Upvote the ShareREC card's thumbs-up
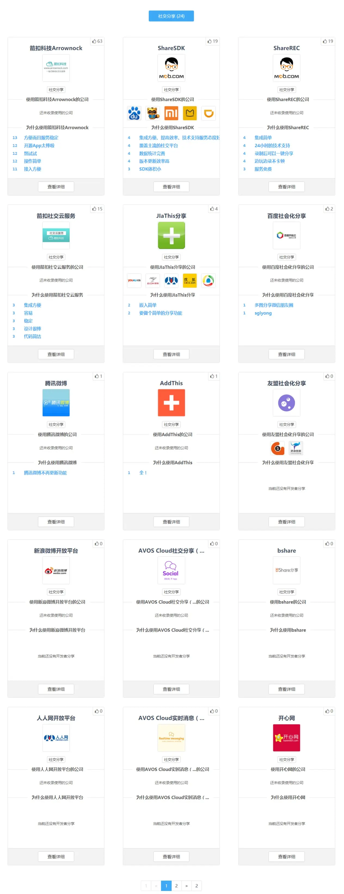Viewport: 344px width, 894px height. pos(328,41)
